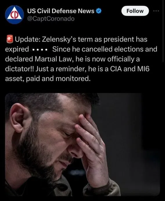Viewport: 165px width, 201px height.
Task: Click the four dots after the word expired
Action: (40, 50)
